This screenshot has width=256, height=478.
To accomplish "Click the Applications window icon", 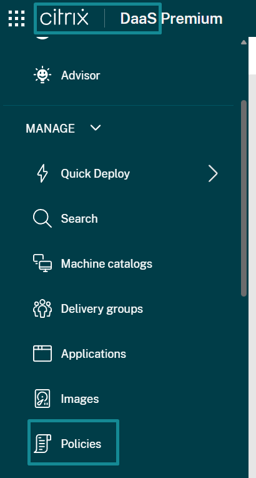I will tap(42, 353).
